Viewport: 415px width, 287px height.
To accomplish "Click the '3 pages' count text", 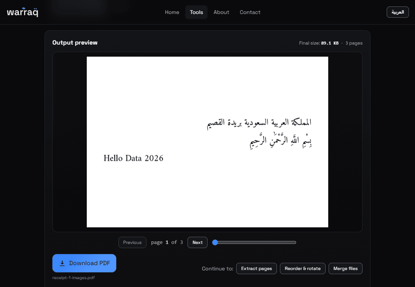I will coord(354,43).
